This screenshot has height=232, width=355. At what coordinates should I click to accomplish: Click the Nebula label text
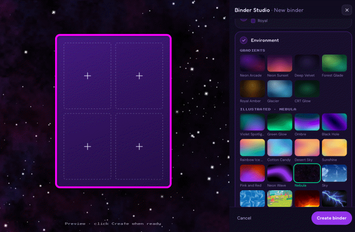300,185
